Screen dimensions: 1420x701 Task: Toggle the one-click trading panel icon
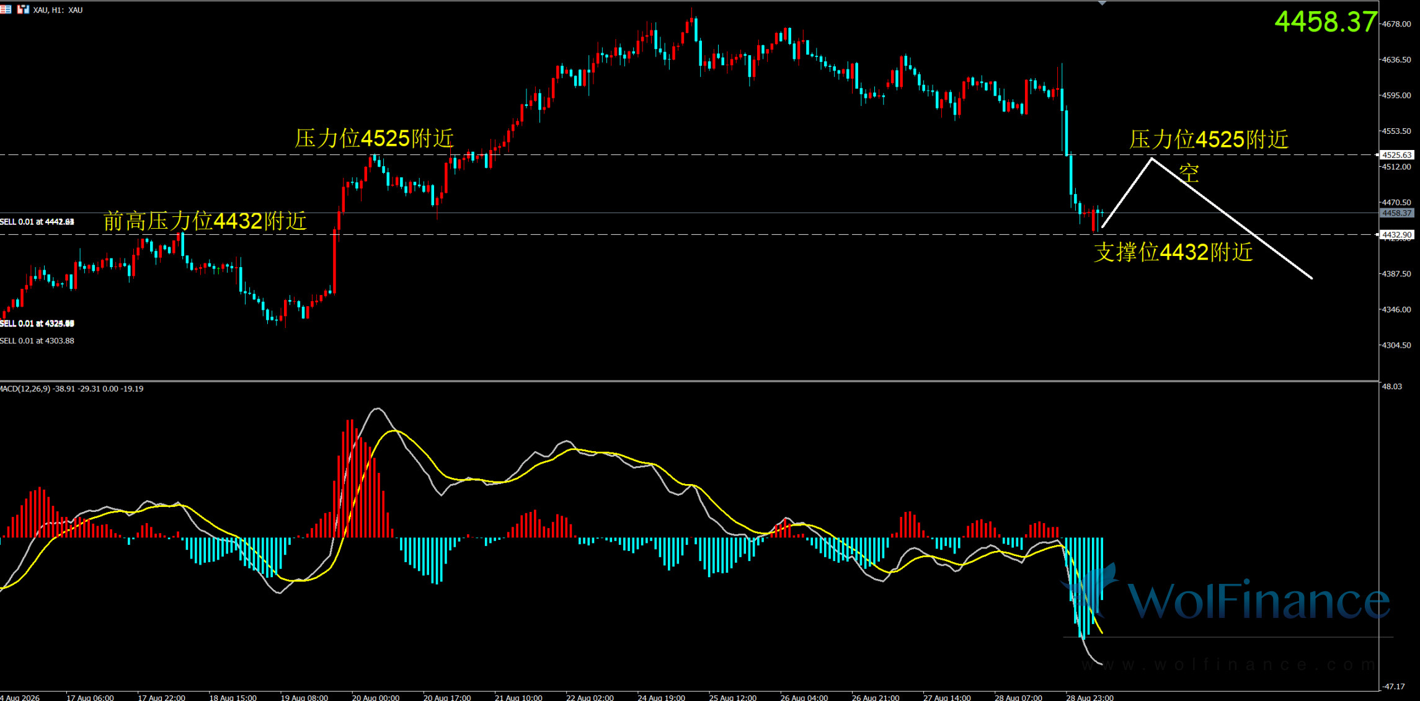point(24,9)
